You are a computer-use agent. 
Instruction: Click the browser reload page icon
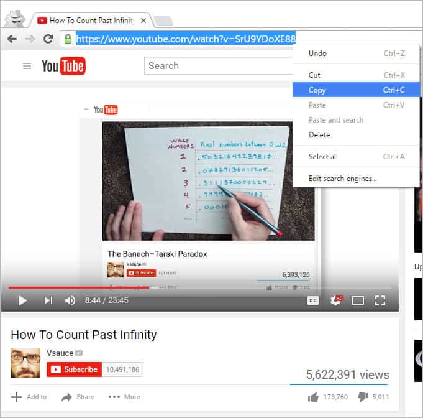48,39
